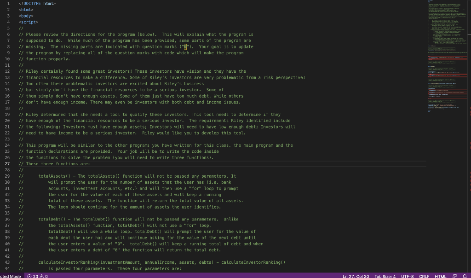This screenshot has height=278, width=471.
Task: Click a red error marker in the minimap
Action: pyautogui.click(x=446, y=74)
